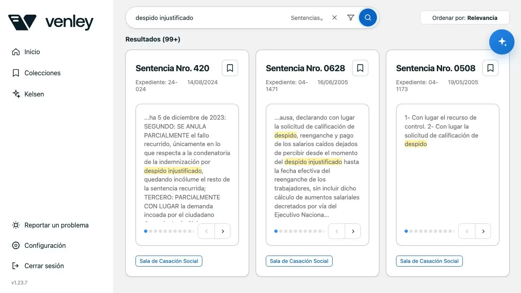Click highlighted 'despido' in Sentencia 0508 excerpt
The width and height of the screenshot is (521, 293).
(416, 144)
